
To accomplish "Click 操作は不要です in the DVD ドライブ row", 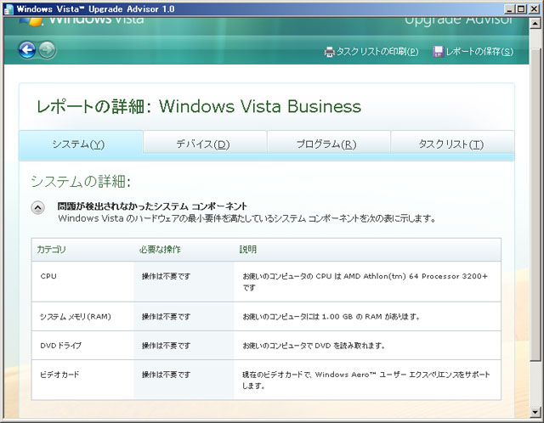I will [167, 346].
